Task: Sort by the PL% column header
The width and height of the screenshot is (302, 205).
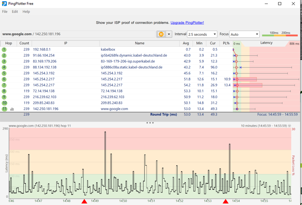Action: pos(226,43)
